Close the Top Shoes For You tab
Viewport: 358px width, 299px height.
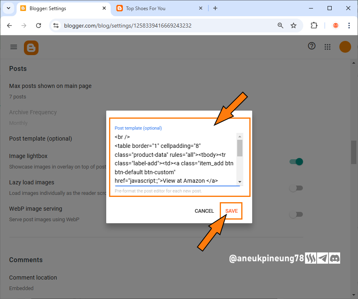(x=201, y=8)
